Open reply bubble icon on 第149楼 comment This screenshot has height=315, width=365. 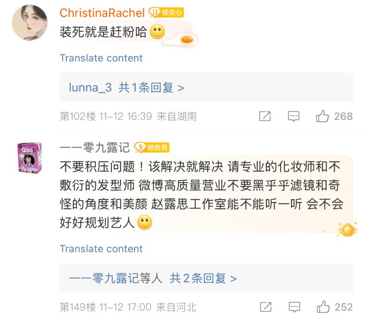click(293, 307)
